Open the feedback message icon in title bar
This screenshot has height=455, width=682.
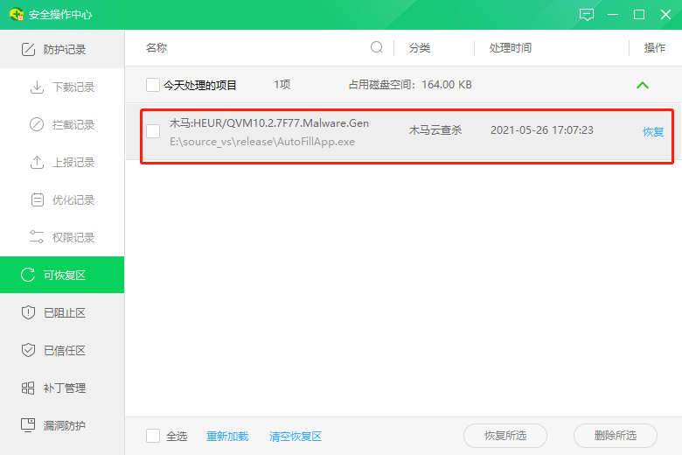pyautogui.click(x=587, y=15)
